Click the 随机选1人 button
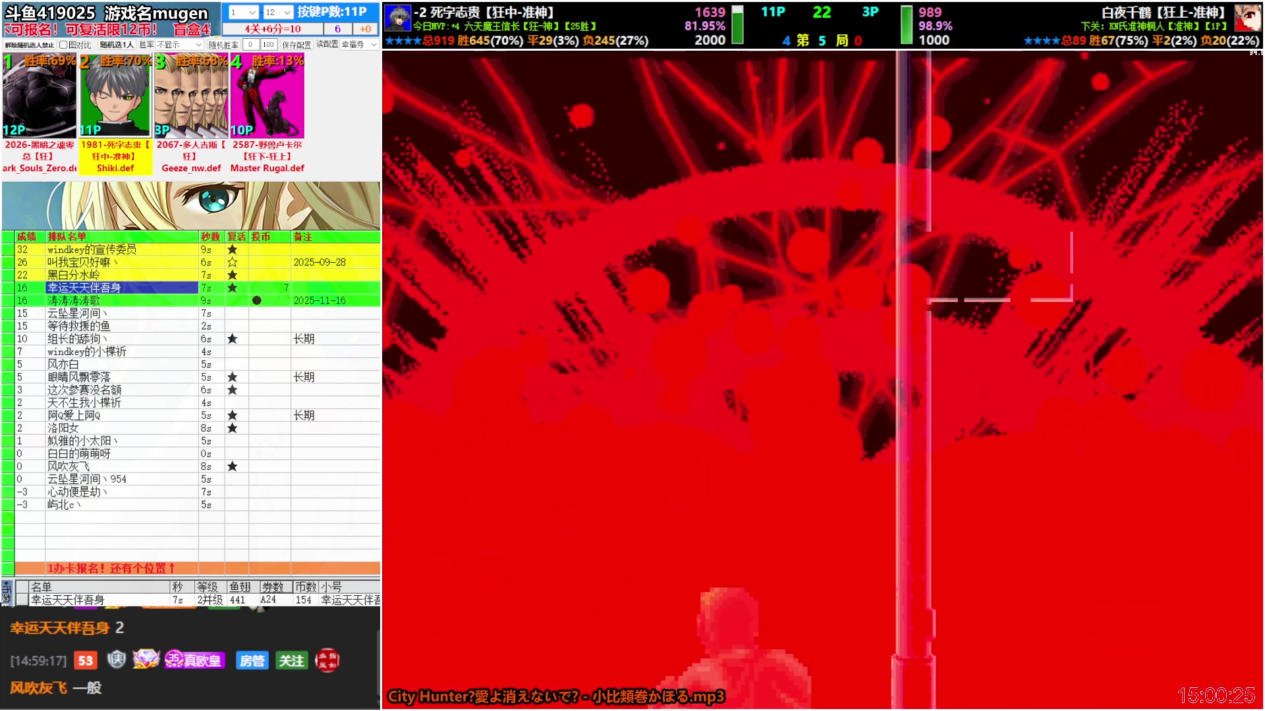Viewport: 1265px width, 711px height. 117,45
